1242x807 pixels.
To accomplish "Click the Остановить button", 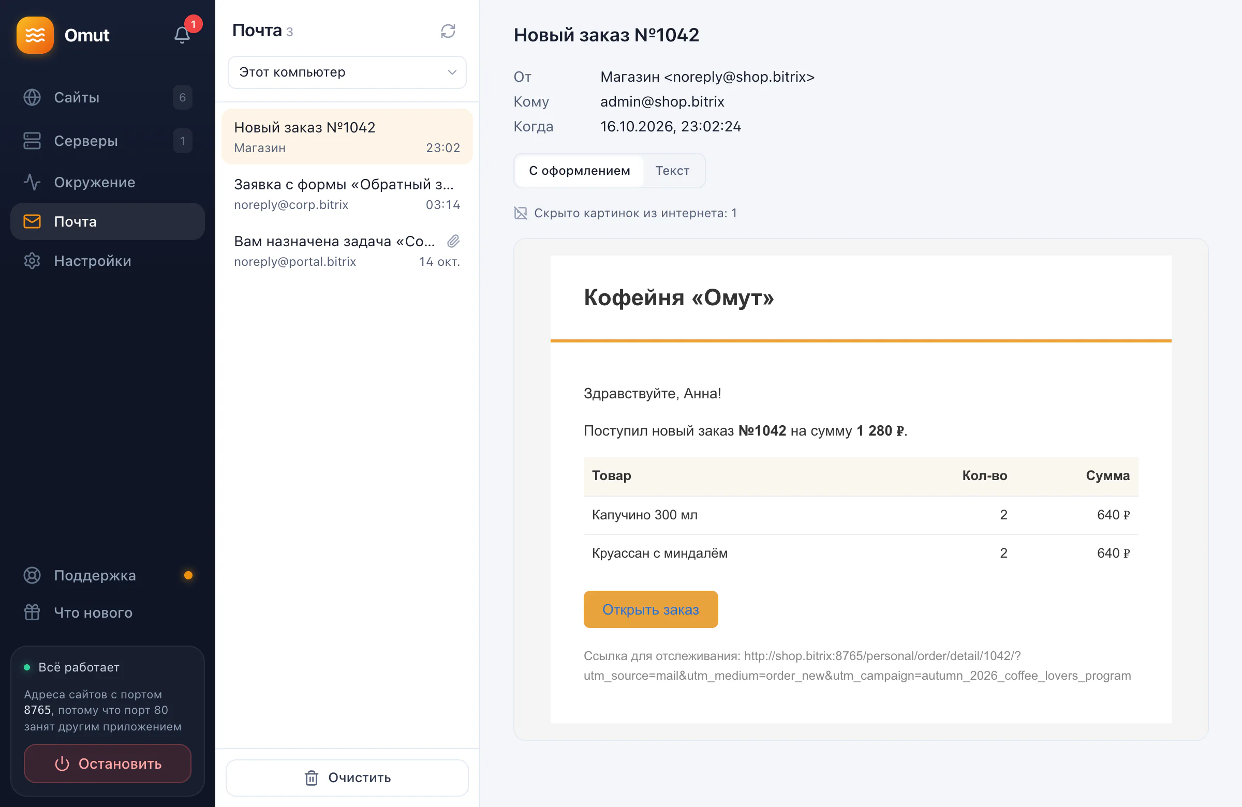I will point(108,763).
